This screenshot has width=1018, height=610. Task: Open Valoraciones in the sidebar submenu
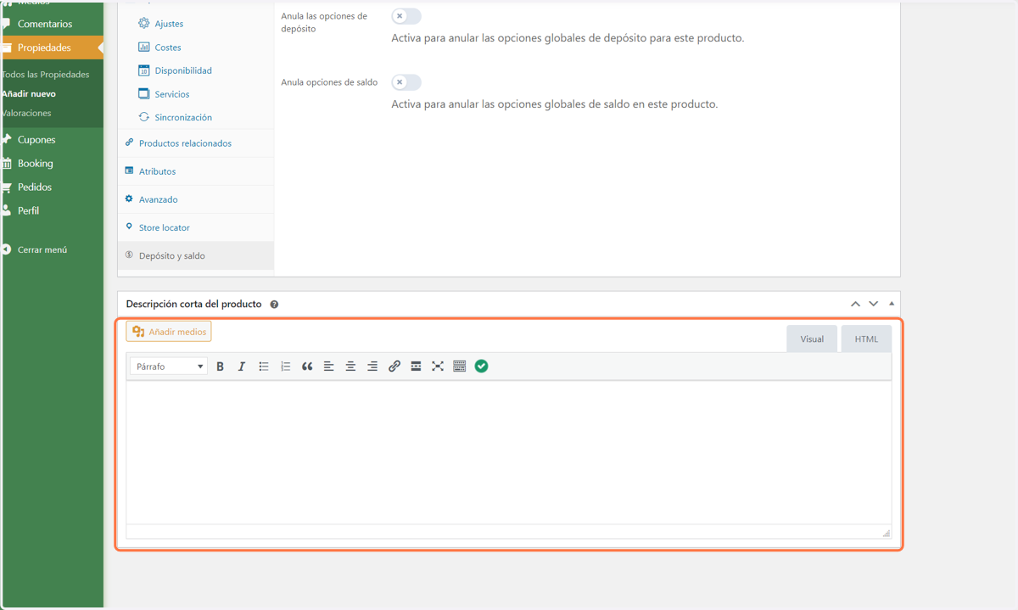pos(26,113)
